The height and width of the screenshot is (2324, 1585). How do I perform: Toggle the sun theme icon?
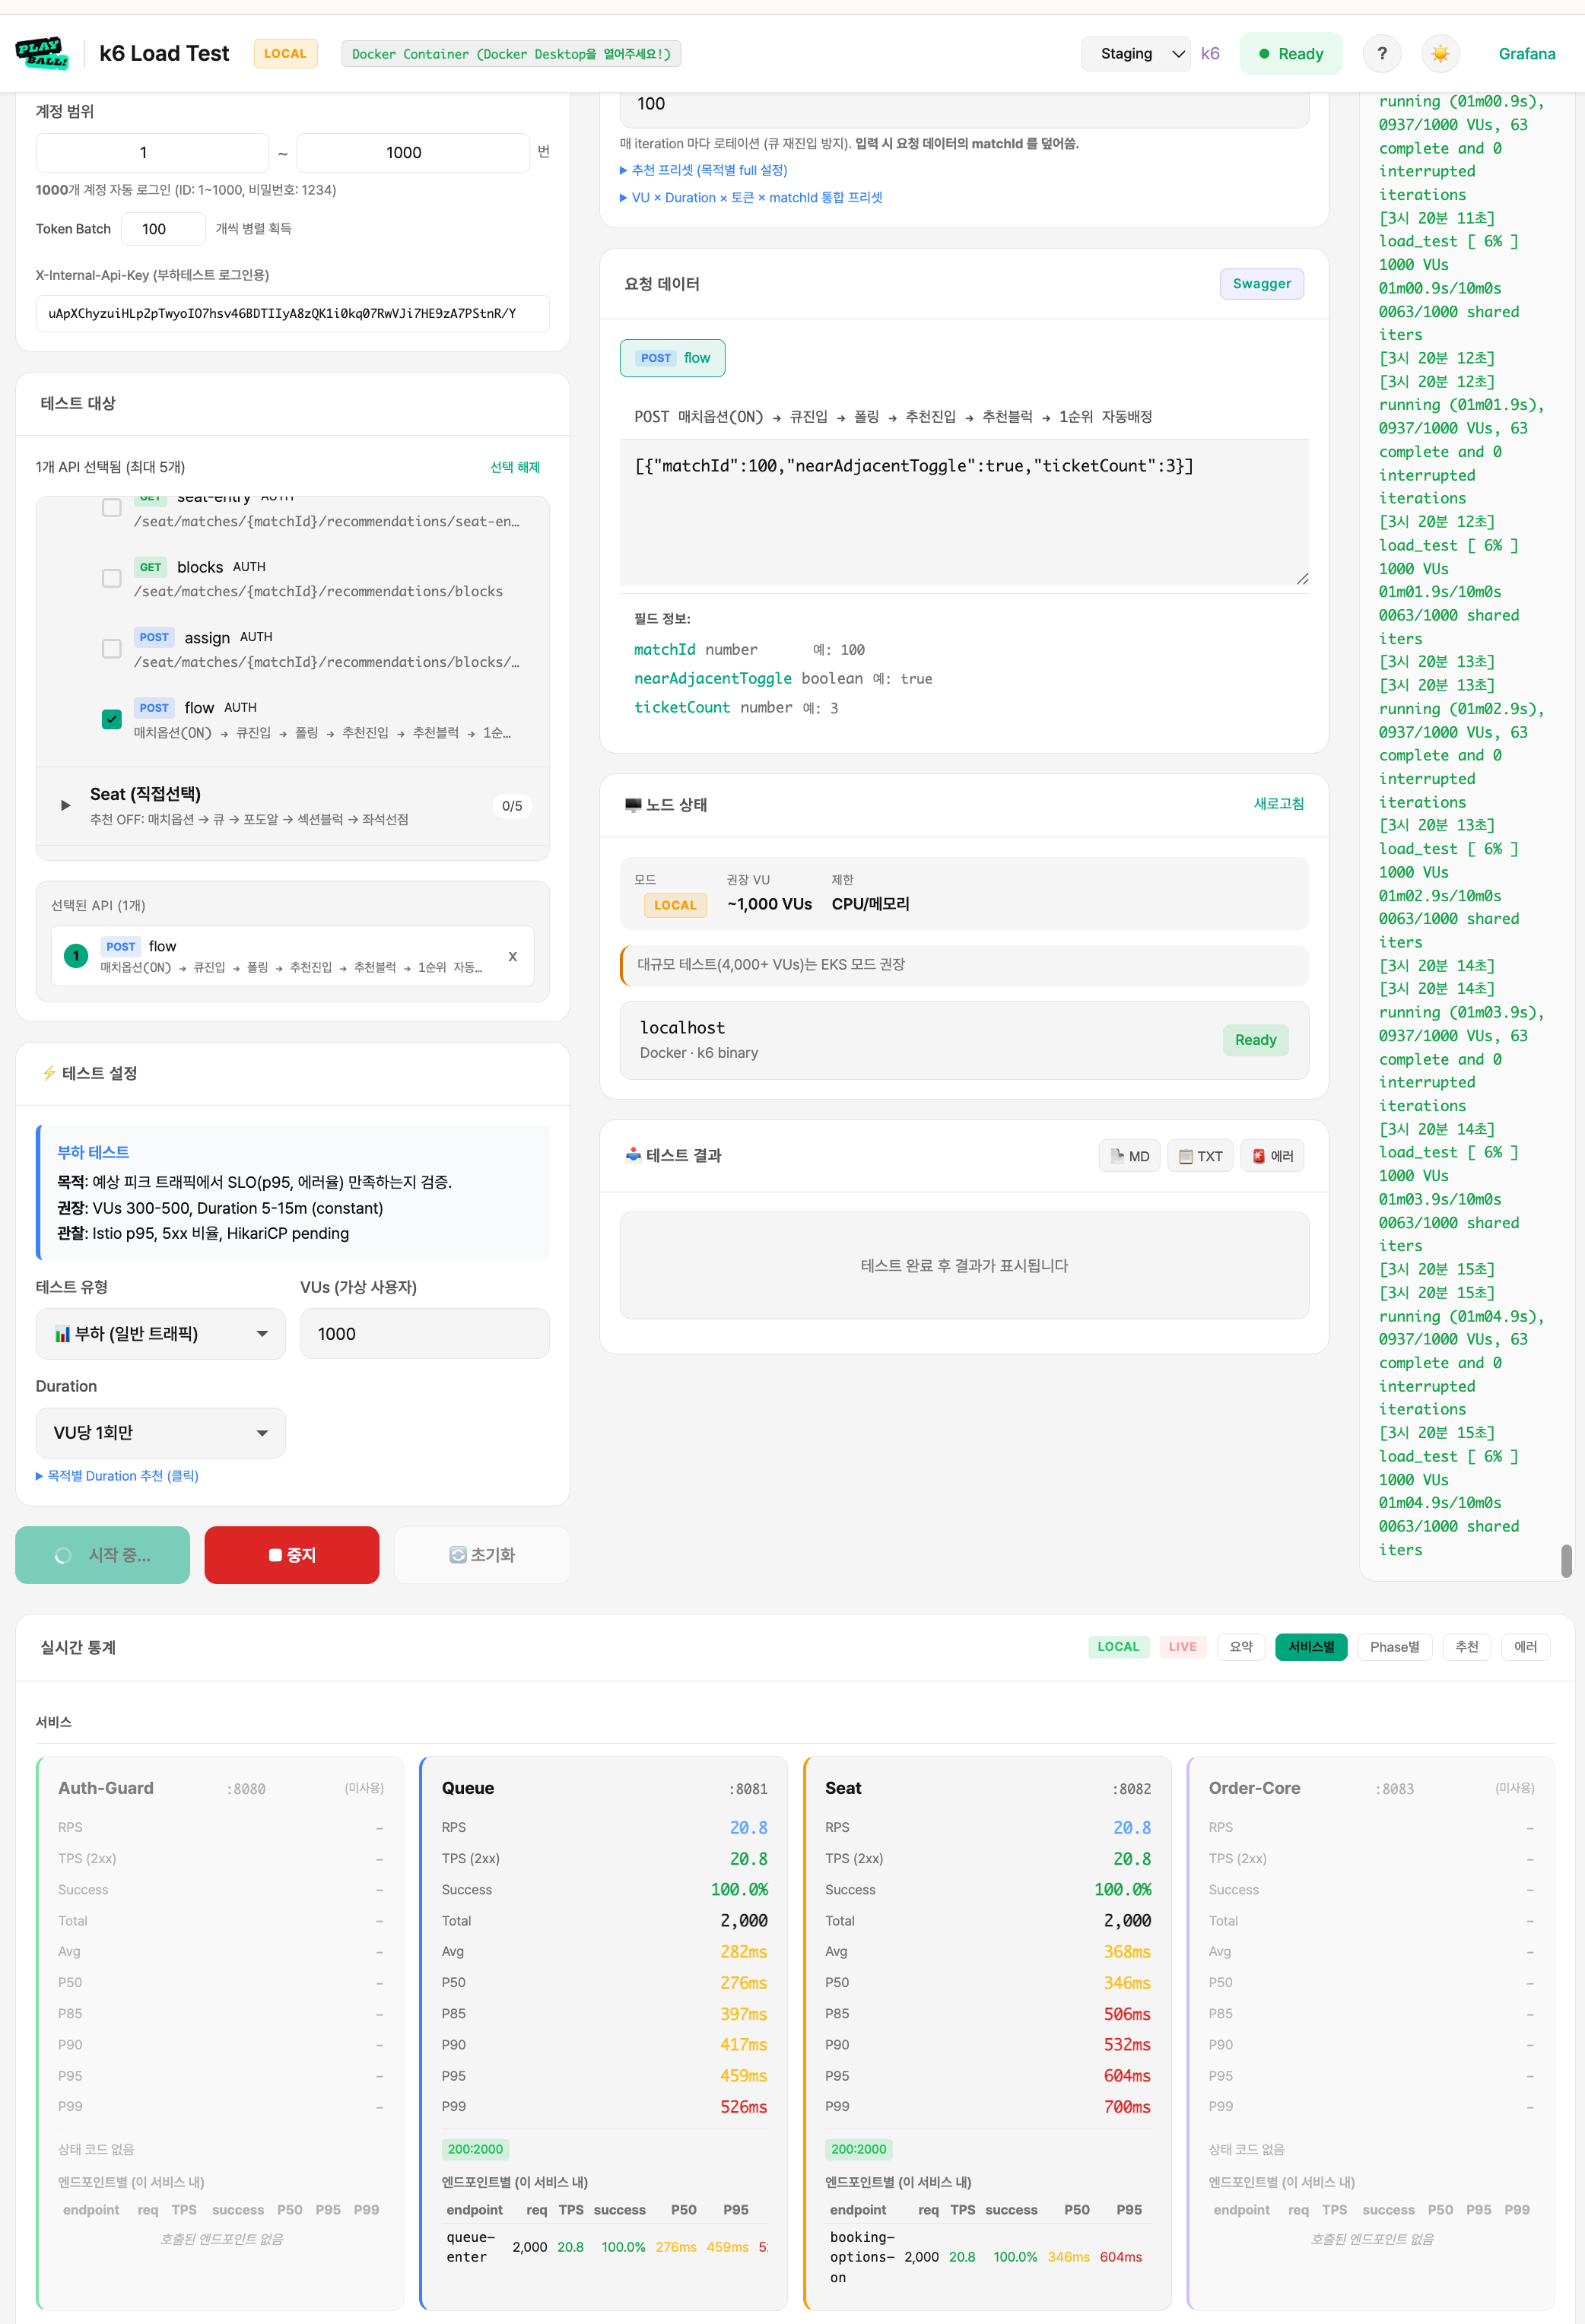point(1440,54)
